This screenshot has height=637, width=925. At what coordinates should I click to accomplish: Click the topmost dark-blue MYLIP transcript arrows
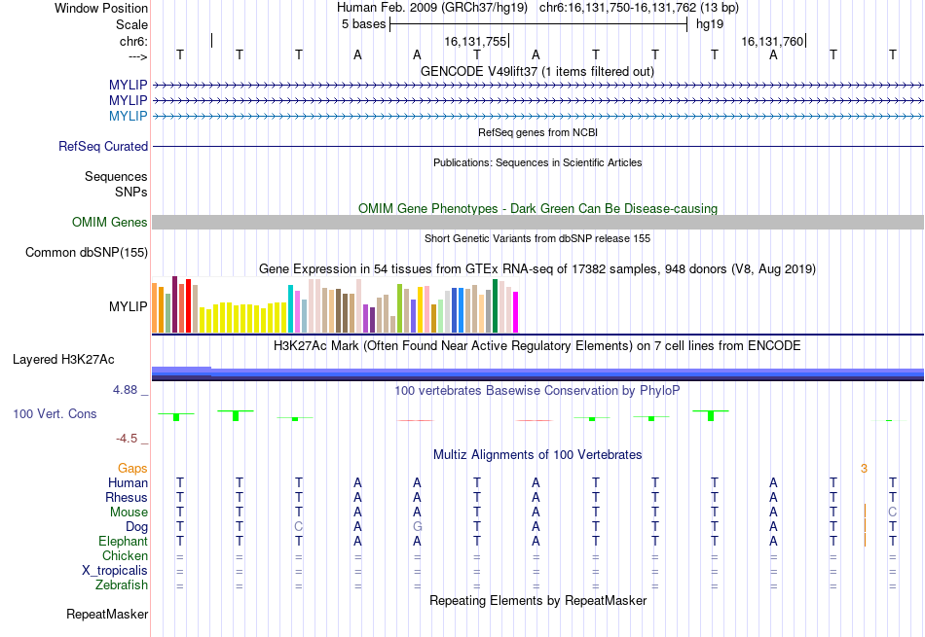click(x=537, y=86)
